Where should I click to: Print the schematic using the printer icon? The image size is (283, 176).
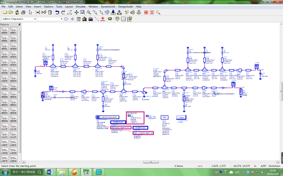click(x=23, y=12)
